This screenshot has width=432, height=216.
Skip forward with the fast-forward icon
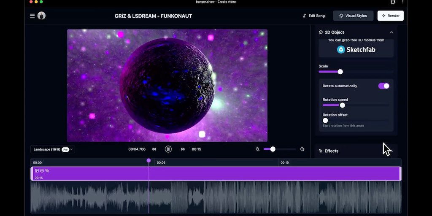[x=183, y=149]
